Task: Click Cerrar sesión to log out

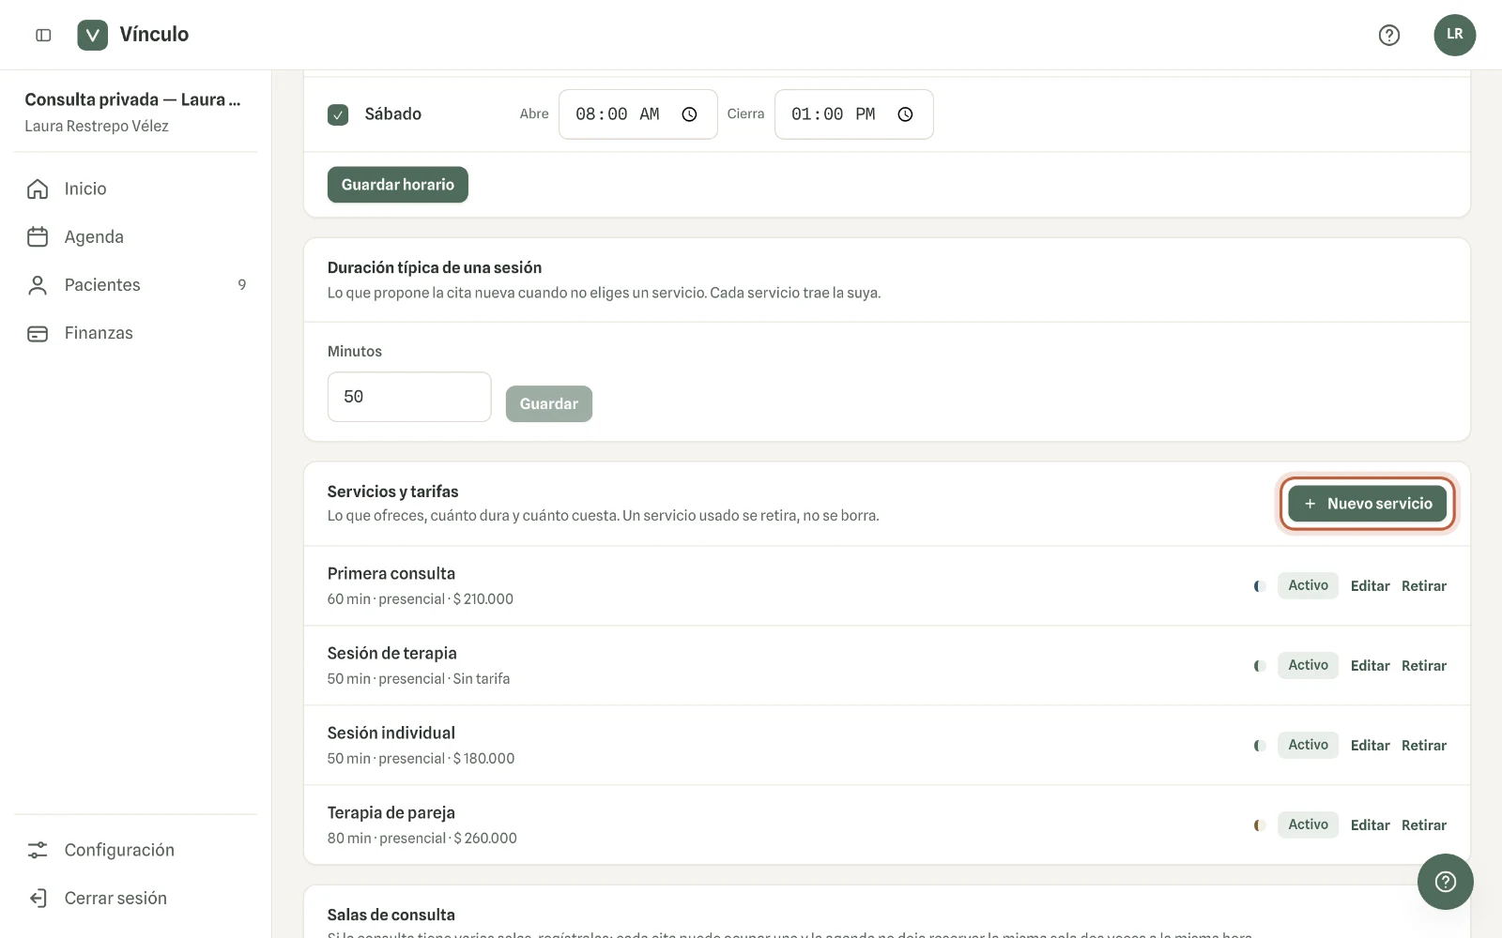Action: (x=136, y=898)
